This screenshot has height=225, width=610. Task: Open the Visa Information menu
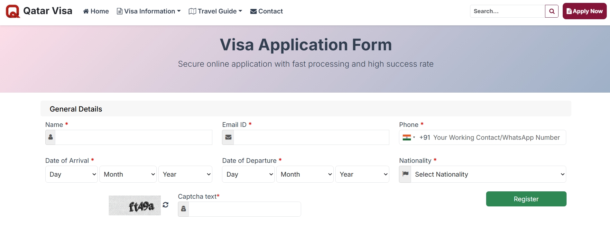click(x=149, y=11)
